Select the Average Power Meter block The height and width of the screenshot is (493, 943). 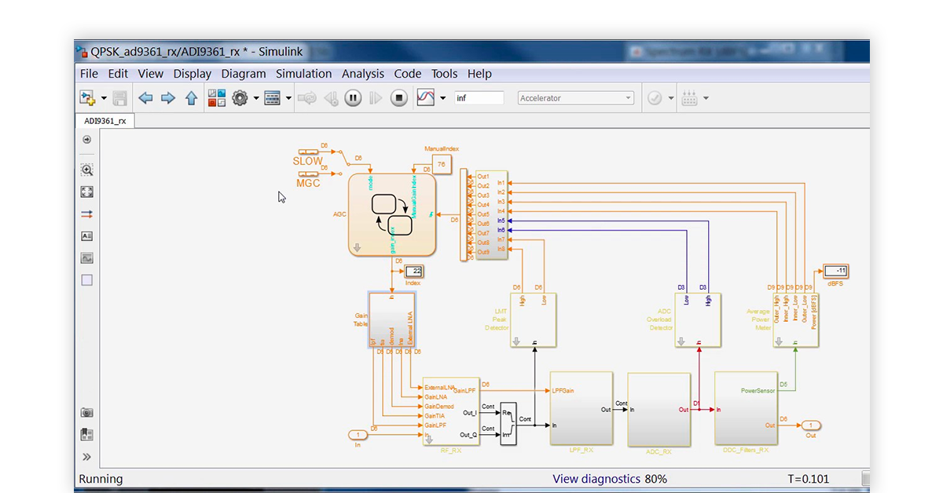coord(795,320)
